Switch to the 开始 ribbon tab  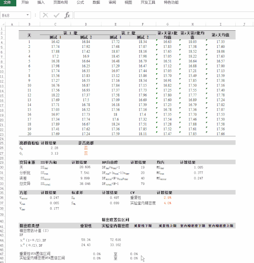(x=25, y=2)
